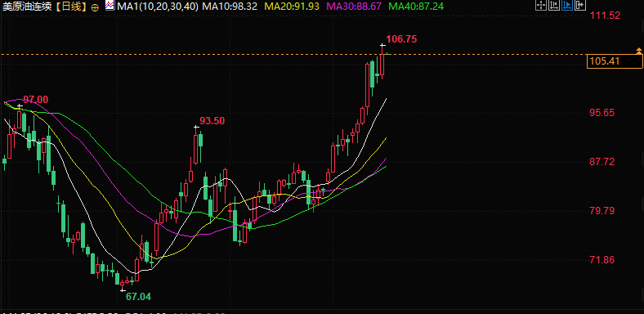644x314 pixels.
Task: Click the 95.65 price axis label
Action: (602, 113)
